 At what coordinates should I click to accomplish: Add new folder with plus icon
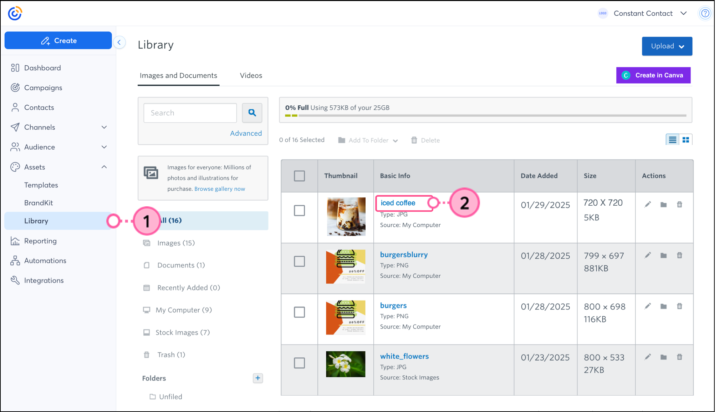pyautogui.click(x=257, y=378)
